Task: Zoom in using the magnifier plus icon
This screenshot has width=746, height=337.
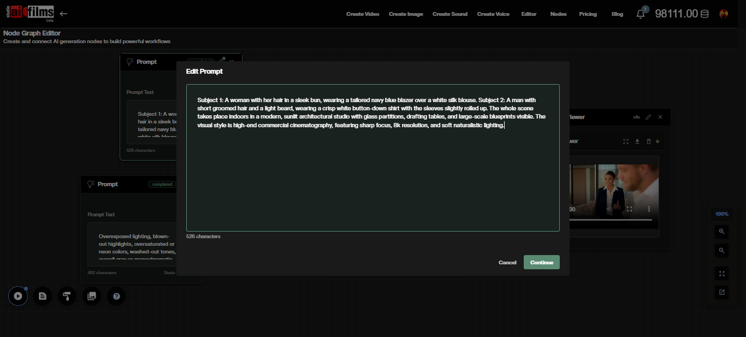Action: click(x=721, y=232)
